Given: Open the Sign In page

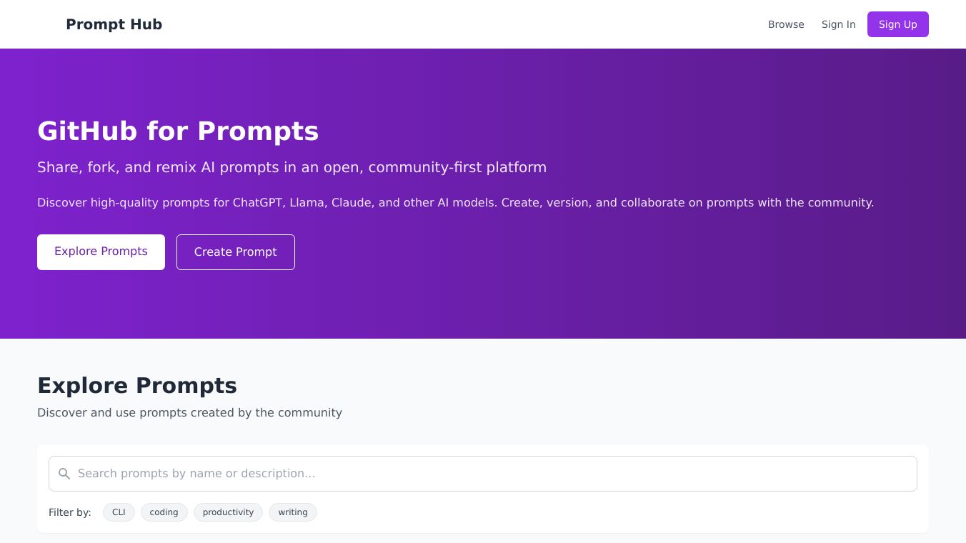Looking at the screenshot, I should [838, 24].
